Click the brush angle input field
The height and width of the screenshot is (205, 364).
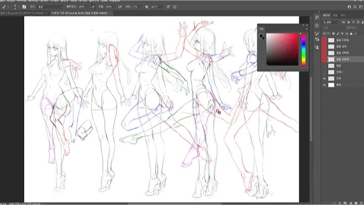click(x=159, y=7)
